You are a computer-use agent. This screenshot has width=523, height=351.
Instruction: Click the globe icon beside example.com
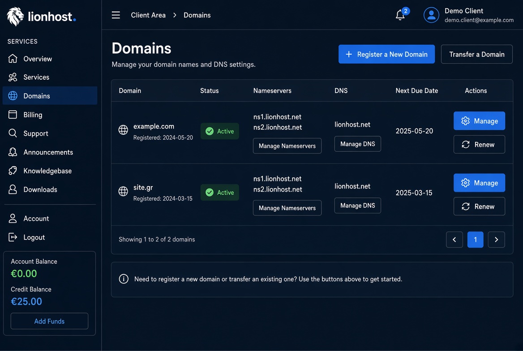tap(123, 130)
